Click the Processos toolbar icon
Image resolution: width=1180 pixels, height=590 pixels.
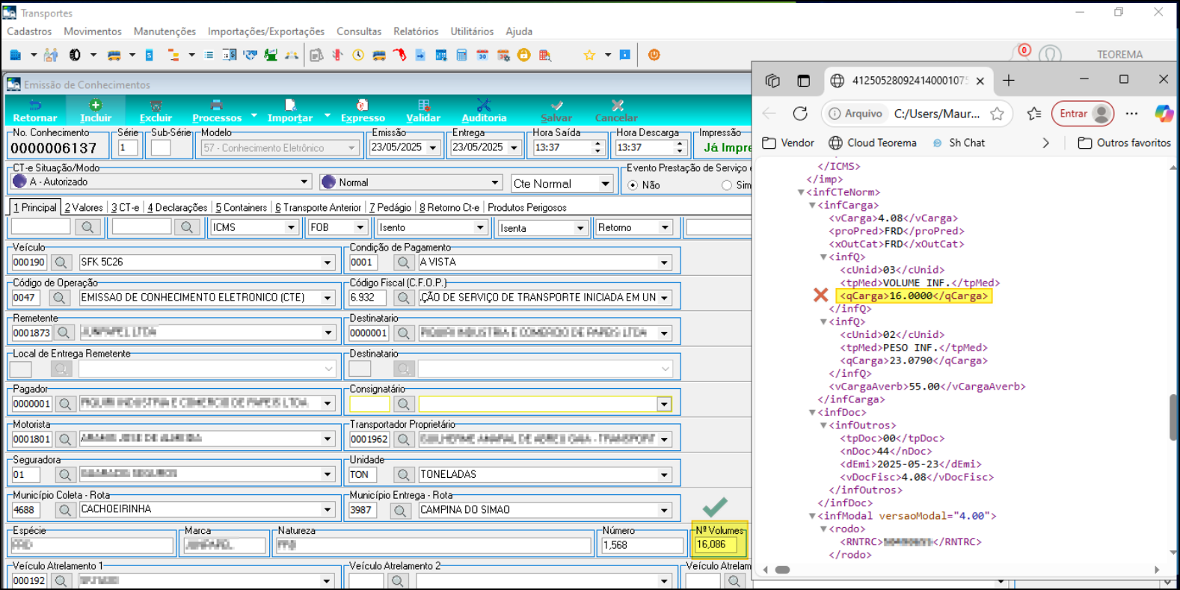tap(216, 105)
